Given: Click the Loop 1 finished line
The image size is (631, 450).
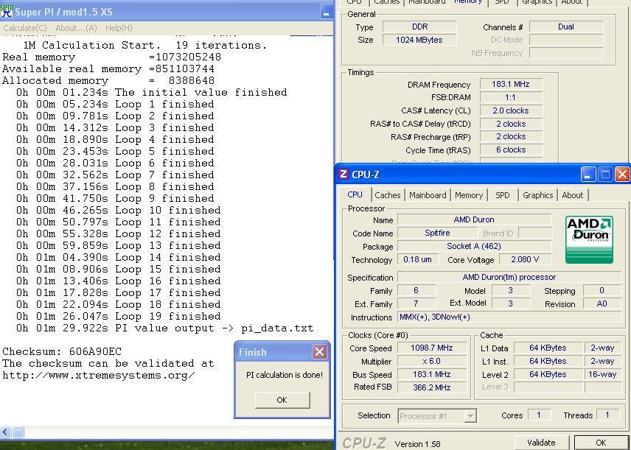Looking at the screenshot, I should (115, 104).
